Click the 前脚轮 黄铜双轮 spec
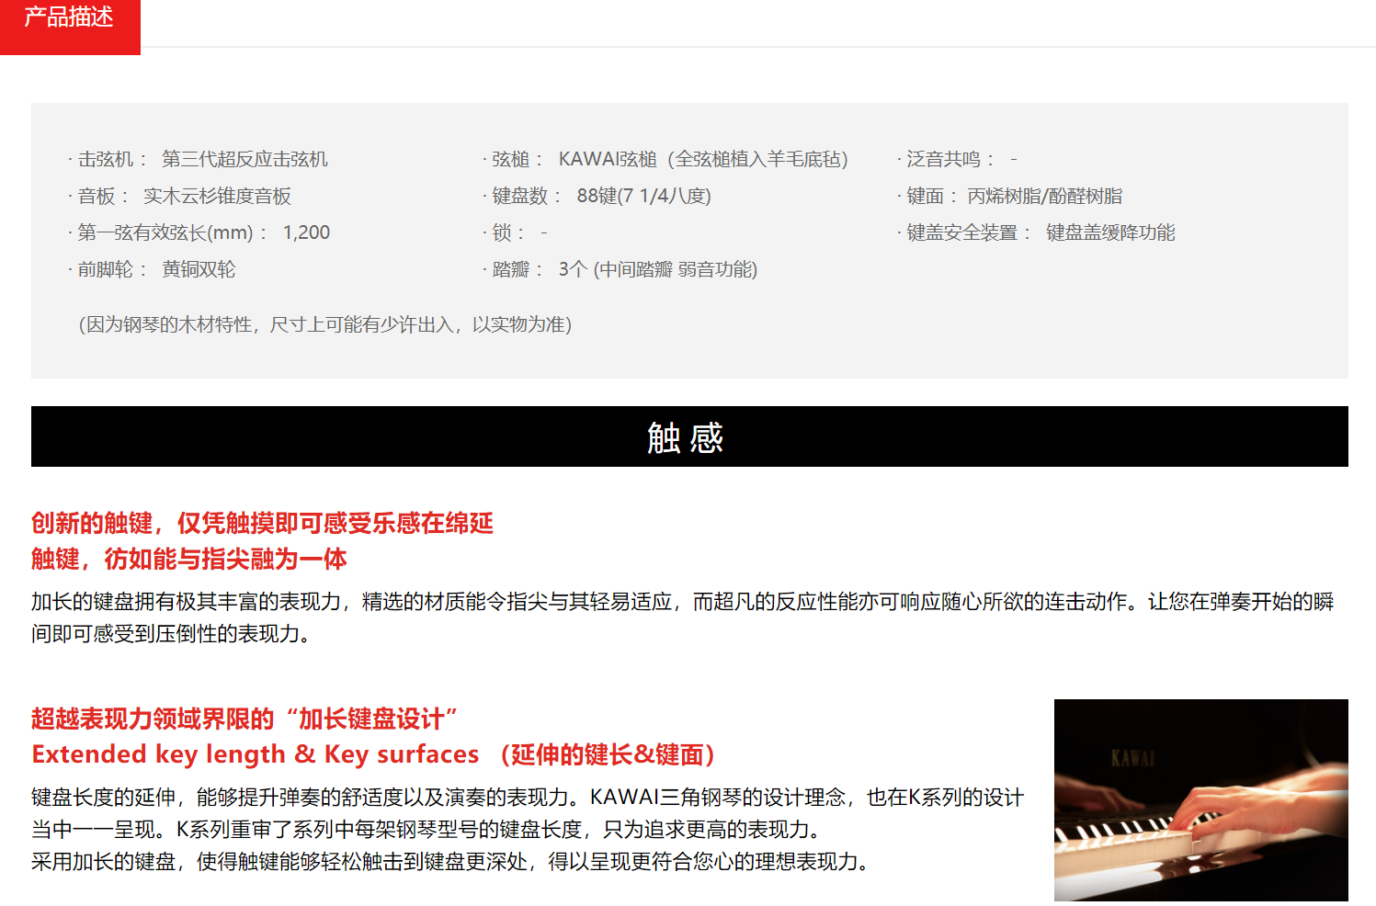Viewport: 1376px width, 906px height. click(x=153, y=269)
